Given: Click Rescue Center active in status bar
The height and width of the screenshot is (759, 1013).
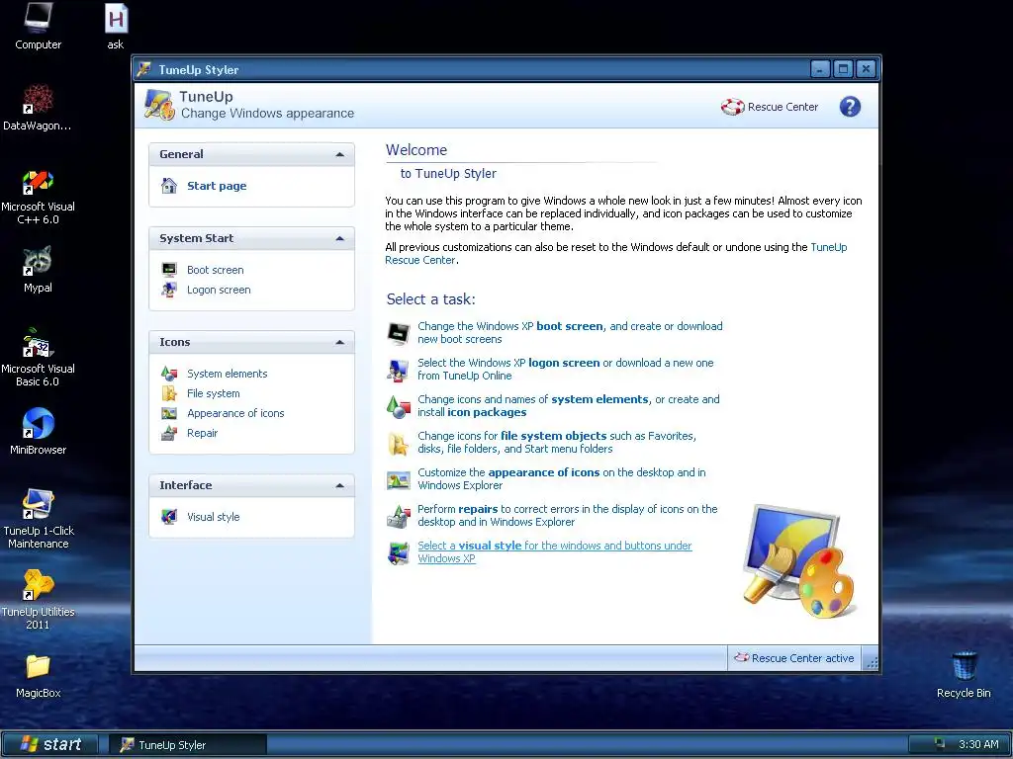Looking at the screenshot, I should click(x=794, y=658).
